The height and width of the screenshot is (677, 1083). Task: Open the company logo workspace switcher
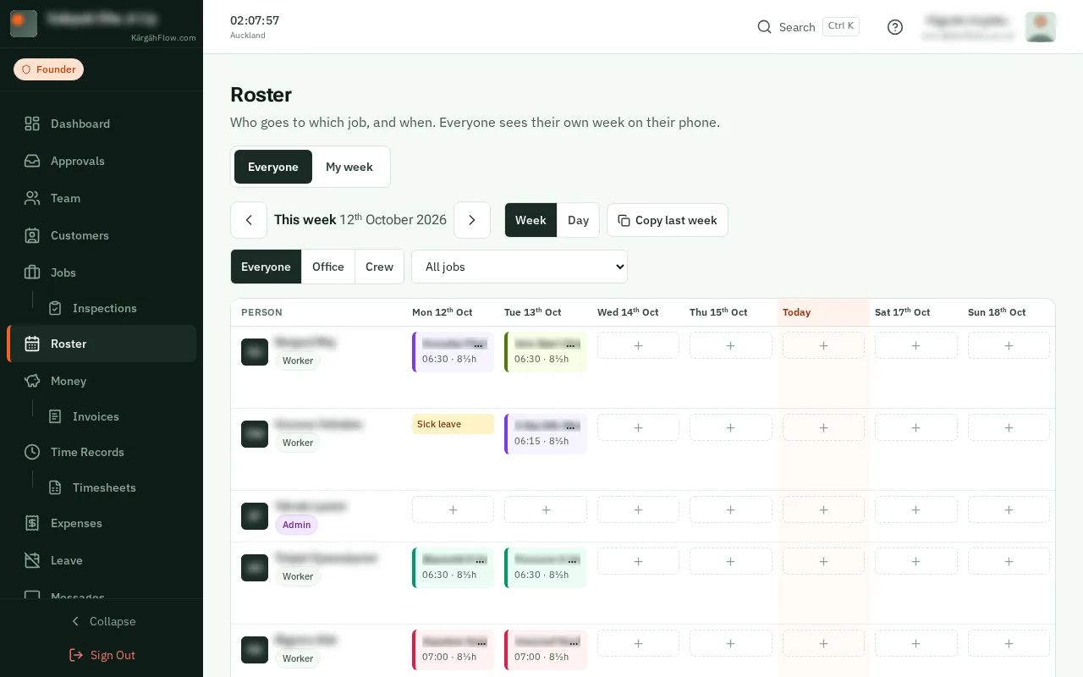(24, 24)
